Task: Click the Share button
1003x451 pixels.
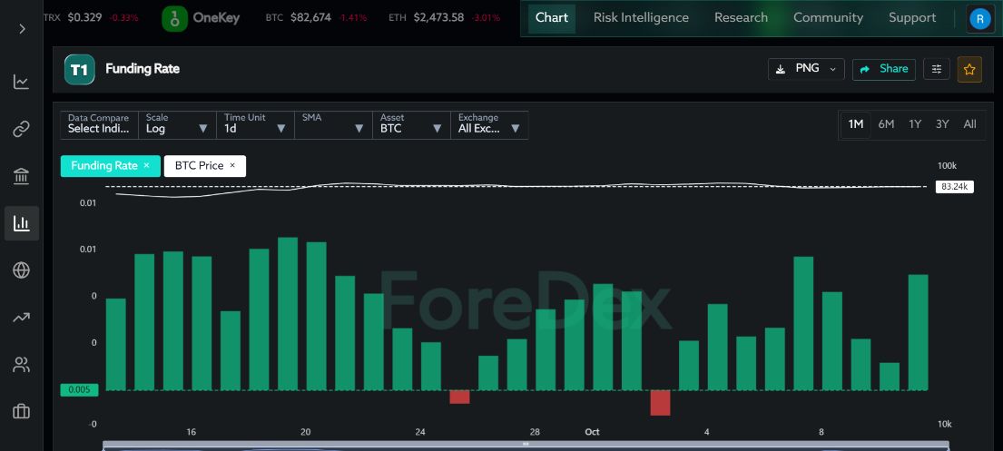Action: click(884, 69)
